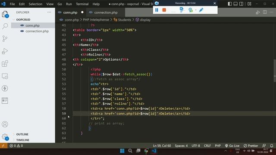Change indentation via Spaces: 4
Image resolution: width=276 pixels, height=155 pixels.
(x=181, y=146)
